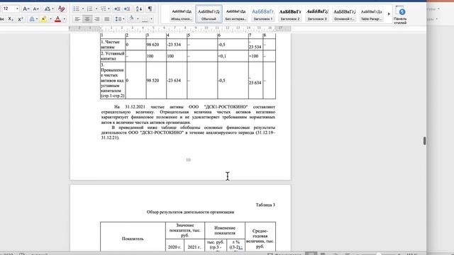This screenshot has width=454, height=255.
Task: Justify text alignment
Action: [107, 19]
